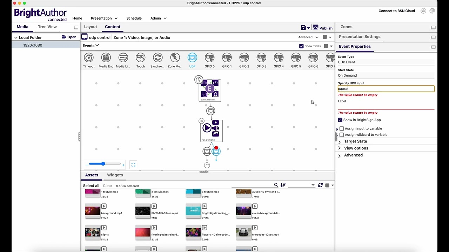
Task: Click Connect to BSN.Cloud
Action: point(397,11)
